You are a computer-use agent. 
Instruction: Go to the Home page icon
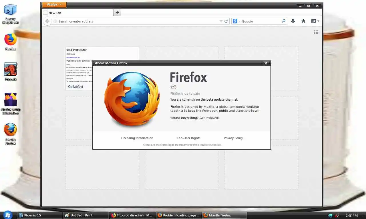303,21
